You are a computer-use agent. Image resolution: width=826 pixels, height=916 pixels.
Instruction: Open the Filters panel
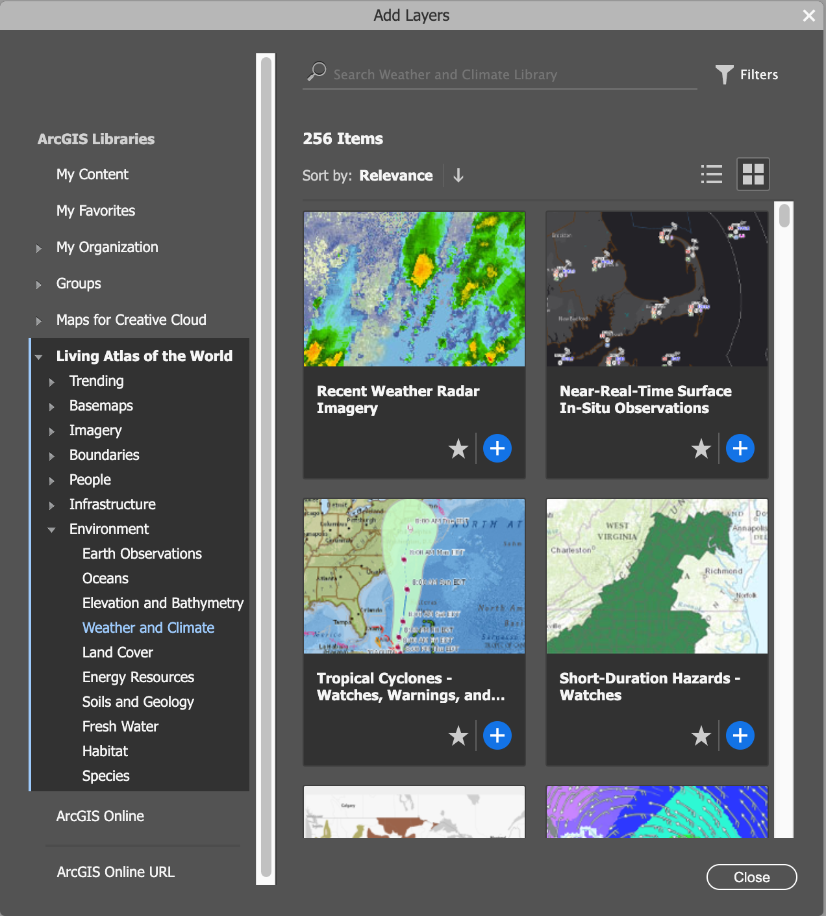[x=747, y=75]
